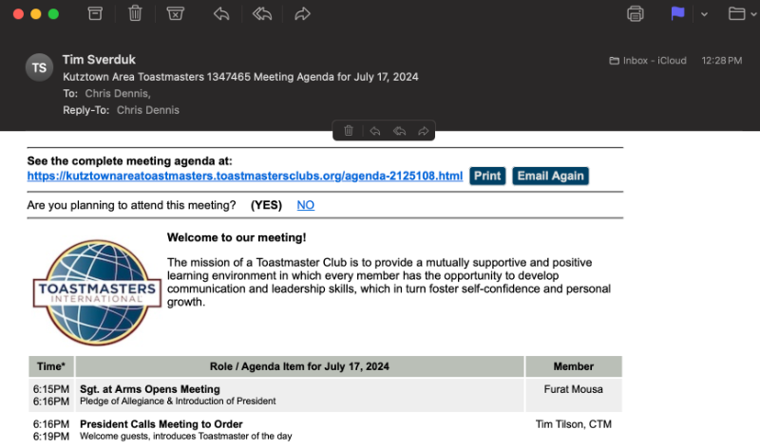The width and height of the screenshot is (760, 448).
Task: Open the Kutztown Toastmasters agenda link
Action: click(245, 176)
